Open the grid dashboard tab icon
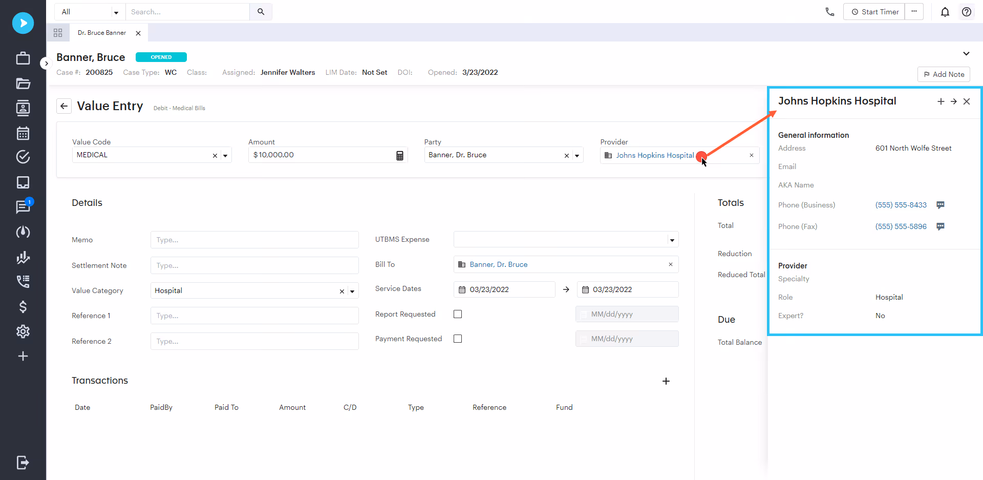The height and width of the screenshot is (480, 983). click(58, 33)
